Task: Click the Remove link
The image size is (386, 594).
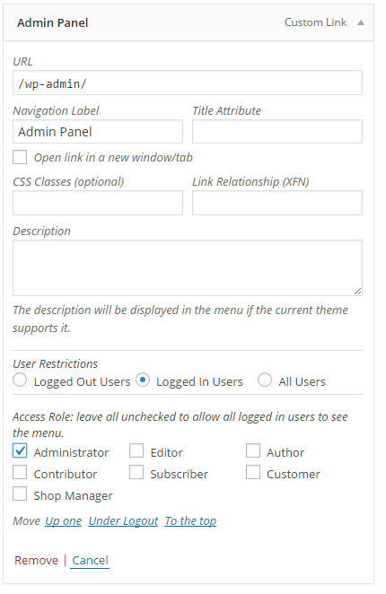Action: [x=37, y=560]
